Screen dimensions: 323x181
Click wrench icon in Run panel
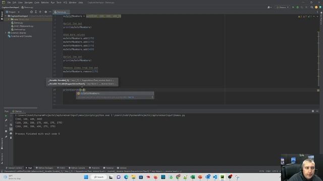[x=6, y=120]
